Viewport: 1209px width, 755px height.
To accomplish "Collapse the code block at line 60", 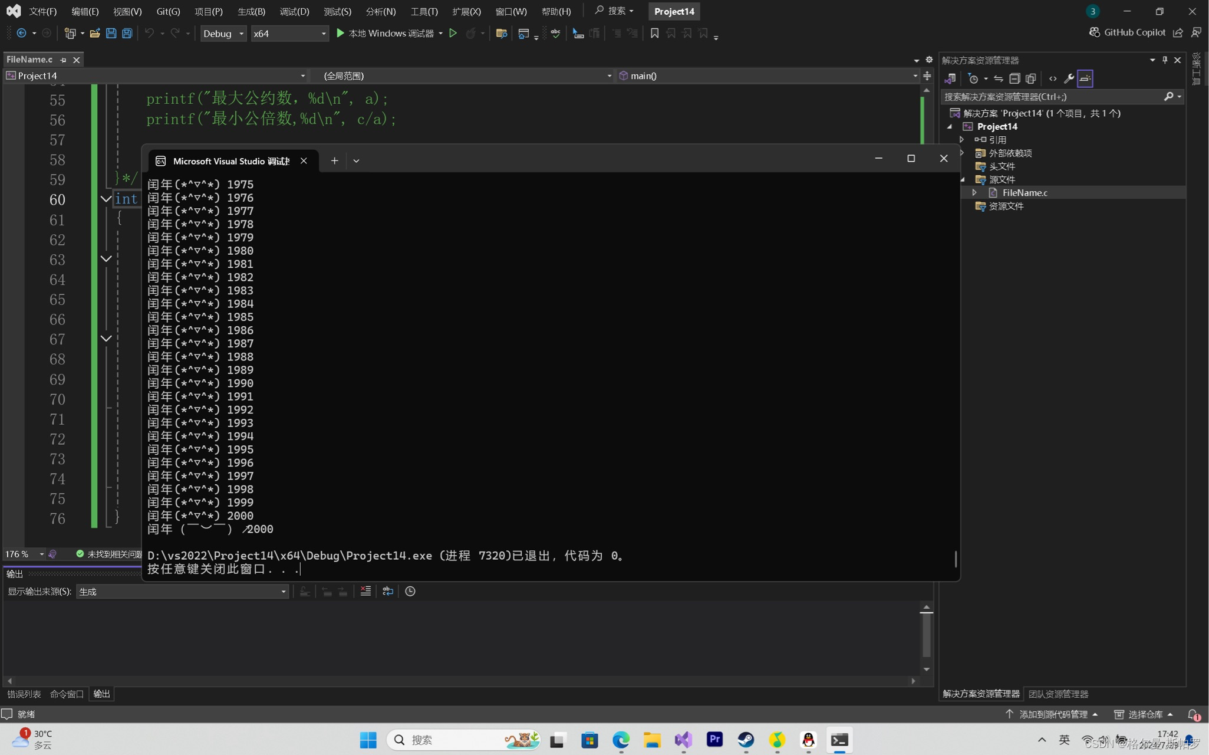I will click(x=106, y=199).
